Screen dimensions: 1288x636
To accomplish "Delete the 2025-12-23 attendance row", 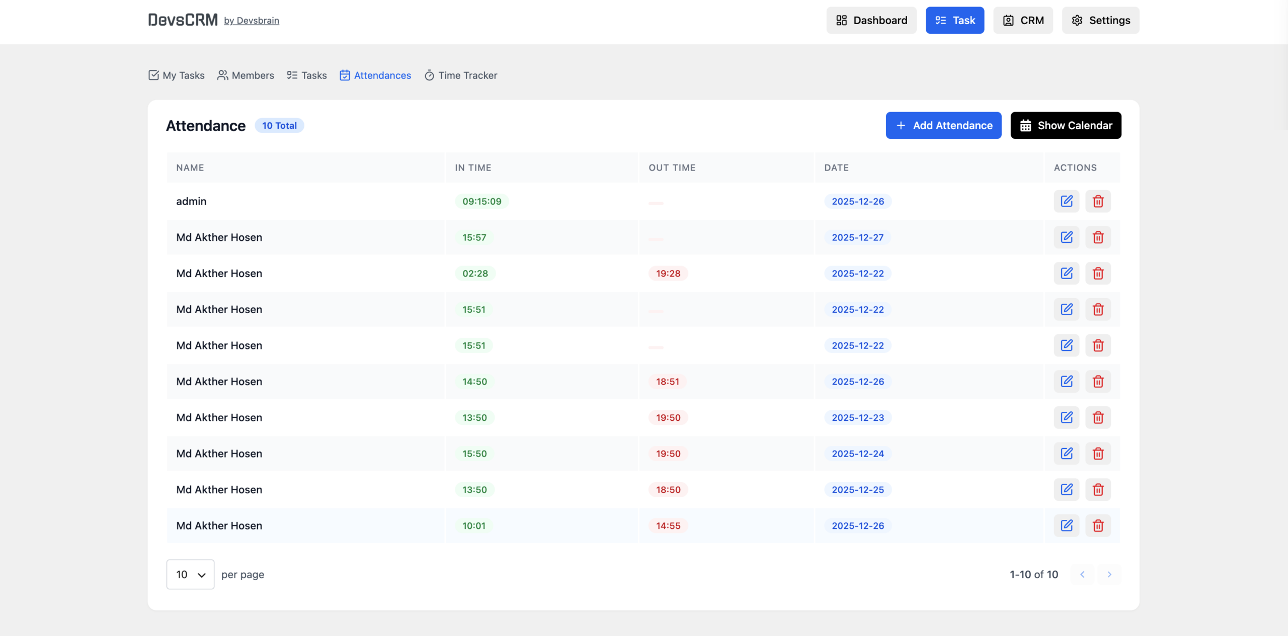I will (x=1098, y=417).
